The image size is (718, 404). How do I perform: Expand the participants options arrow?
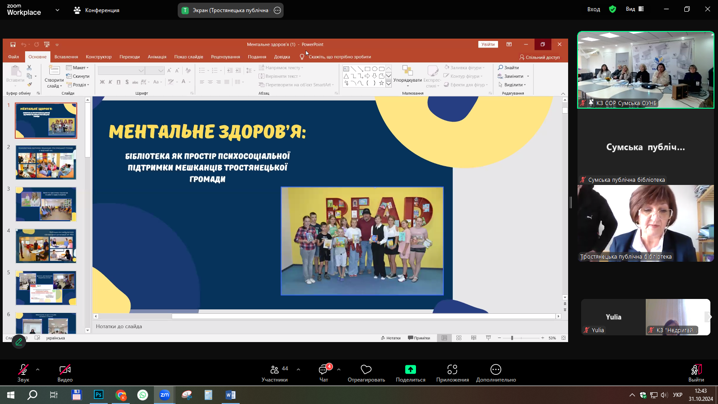click(x=298, y=369)
